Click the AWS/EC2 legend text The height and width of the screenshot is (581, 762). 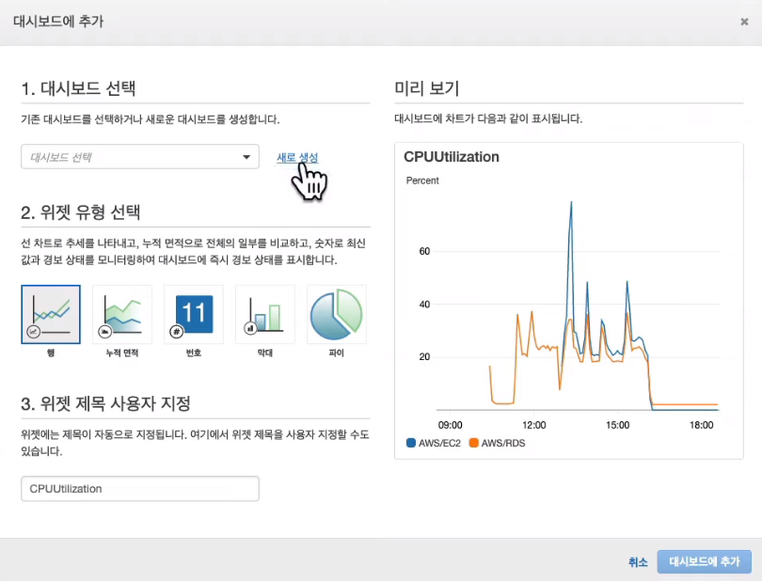point(439,443)
